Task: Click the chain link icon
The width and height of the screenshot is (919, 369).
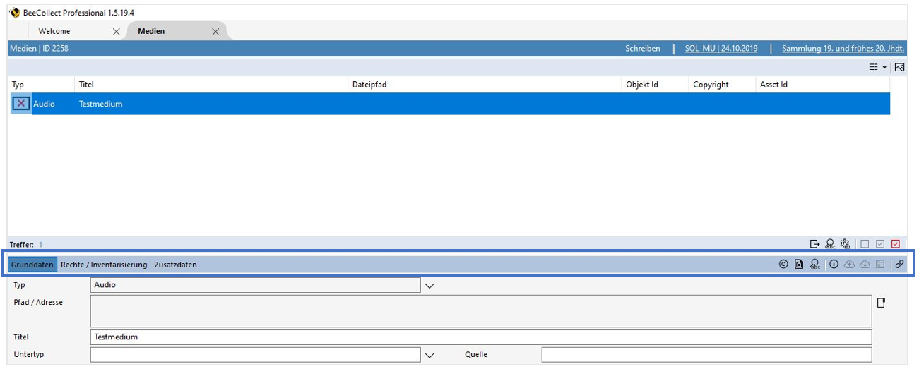Action: 899,265
